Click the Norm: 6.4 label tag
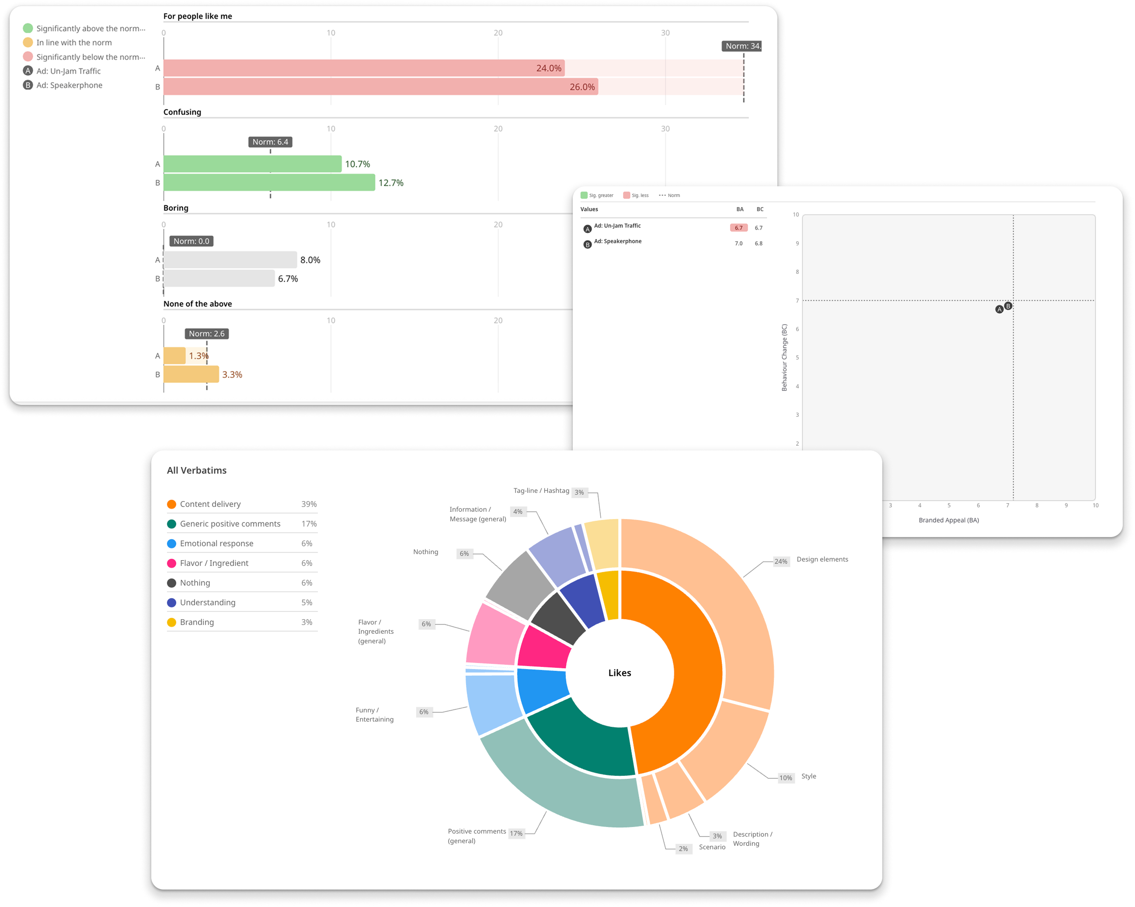The height and width of the screenshot is (907, 1135). coord(270,142)
